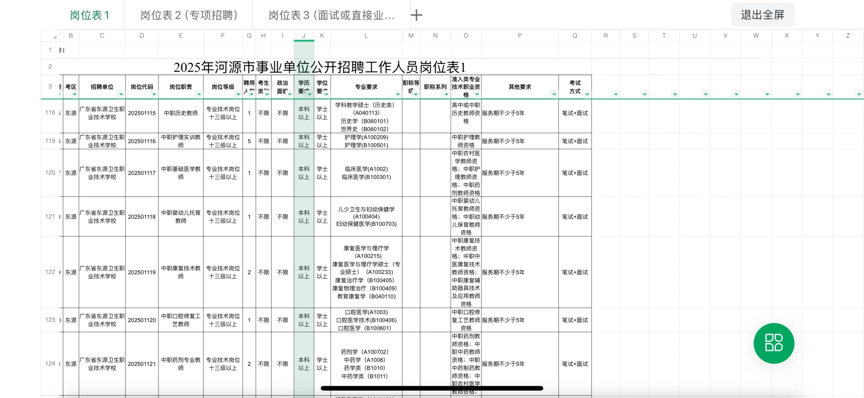Screen dimensions: 864x398
Task: Open filter dropdown for 政治面貌 column
Action: click(x=289, y=94)
